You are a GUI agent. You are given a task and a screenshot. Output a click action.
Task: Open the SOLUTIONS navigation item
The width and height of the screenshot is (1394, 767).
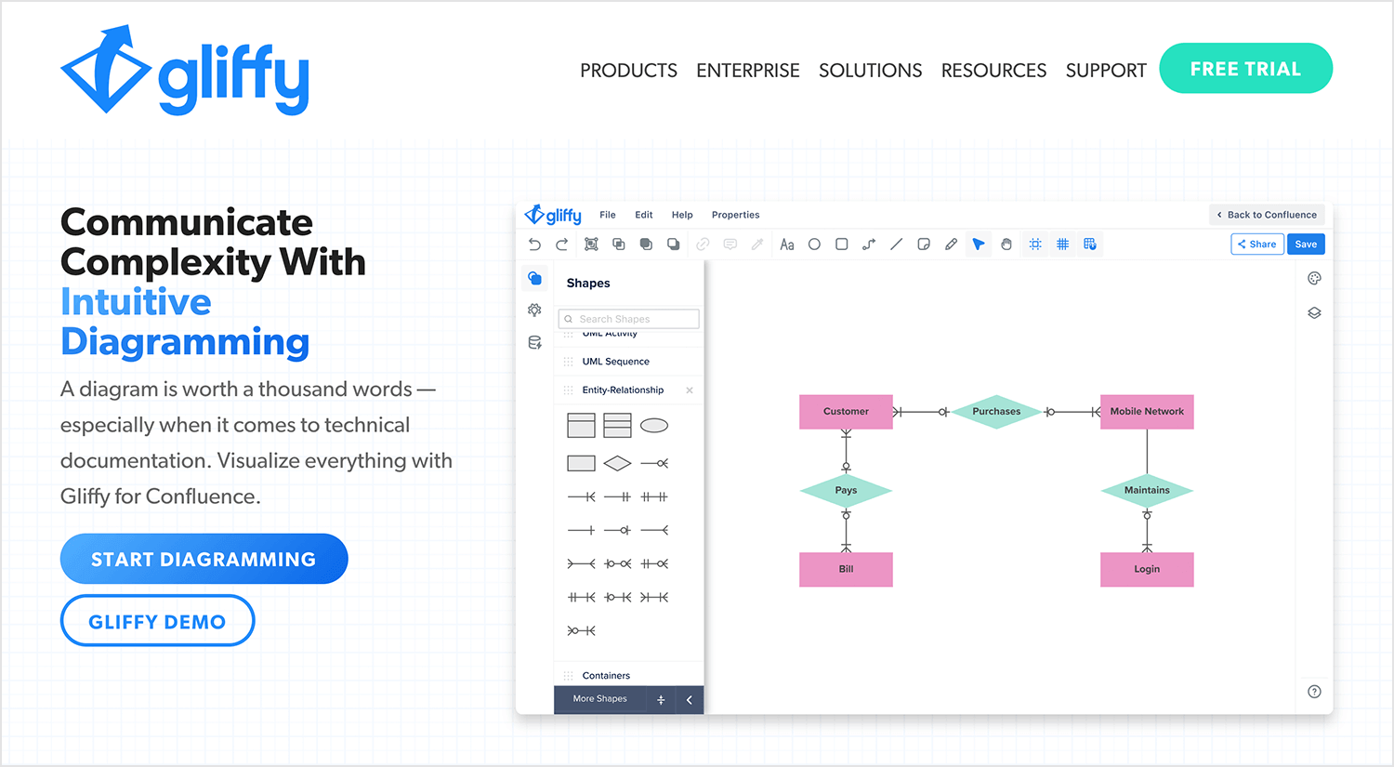pyautogui.click(x=871, y=71)
